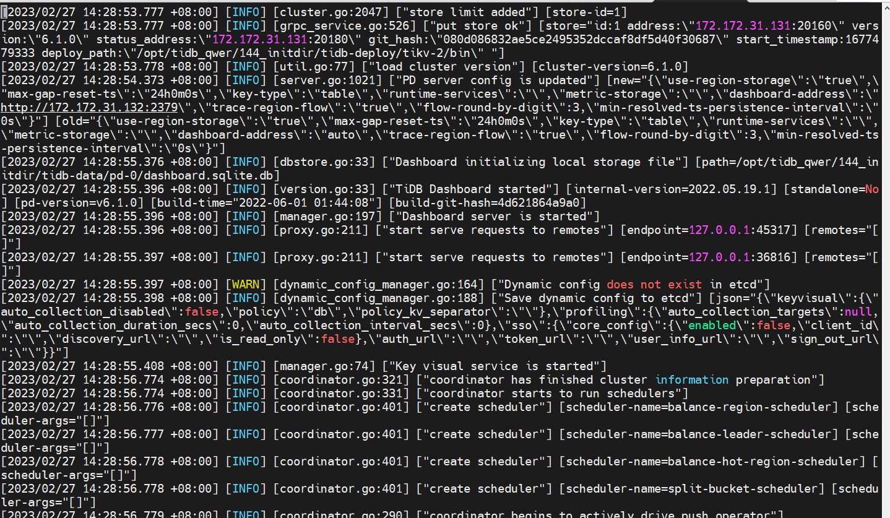Click the timestamp 14:28:54.373
This screenshot has width=890, height=518.
point(124,80)
